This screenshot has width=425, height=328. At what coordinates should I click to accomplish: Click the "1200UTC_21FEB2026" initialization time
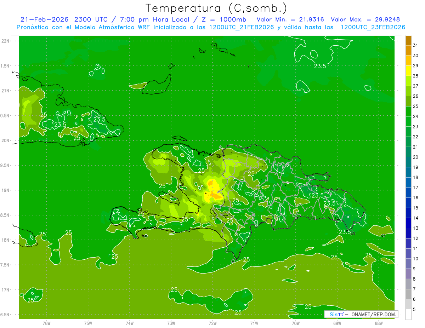pos(241,27)
